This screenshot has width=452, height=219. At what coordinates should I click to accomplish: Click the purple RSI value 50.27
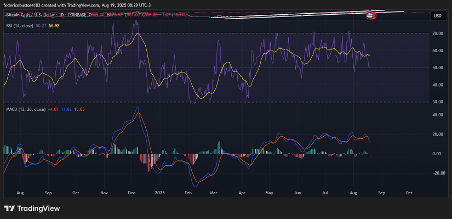click(41, 26)
